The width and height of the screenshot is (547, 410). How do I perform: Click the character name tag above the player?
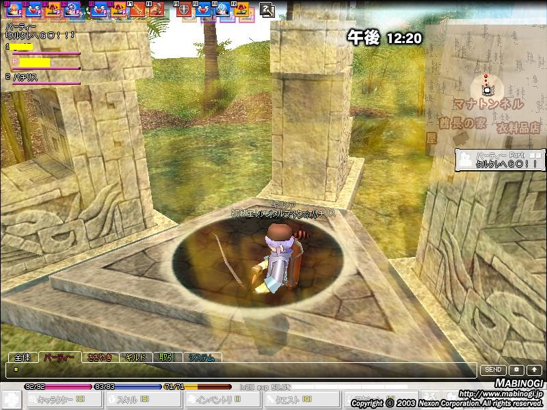(x=283, y=210)
